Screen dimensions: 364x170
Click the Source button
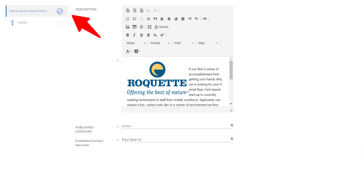point(161,27)
